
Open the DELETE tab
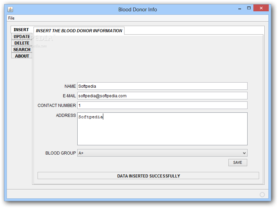pos(22,43)
